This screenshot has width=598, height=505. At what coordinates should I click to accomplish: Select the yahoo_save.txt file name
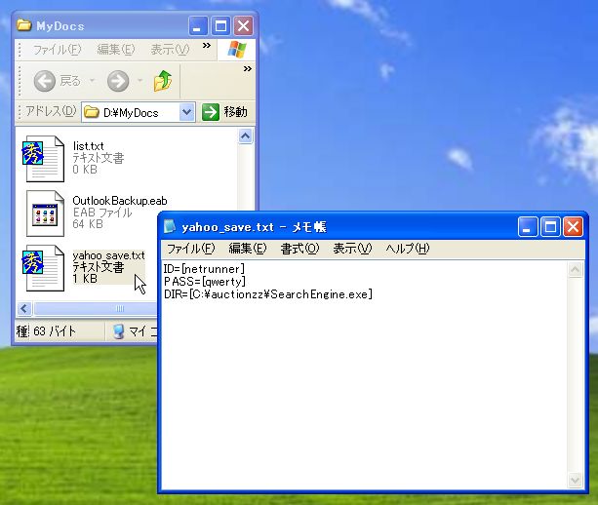(x=108, y=255)
